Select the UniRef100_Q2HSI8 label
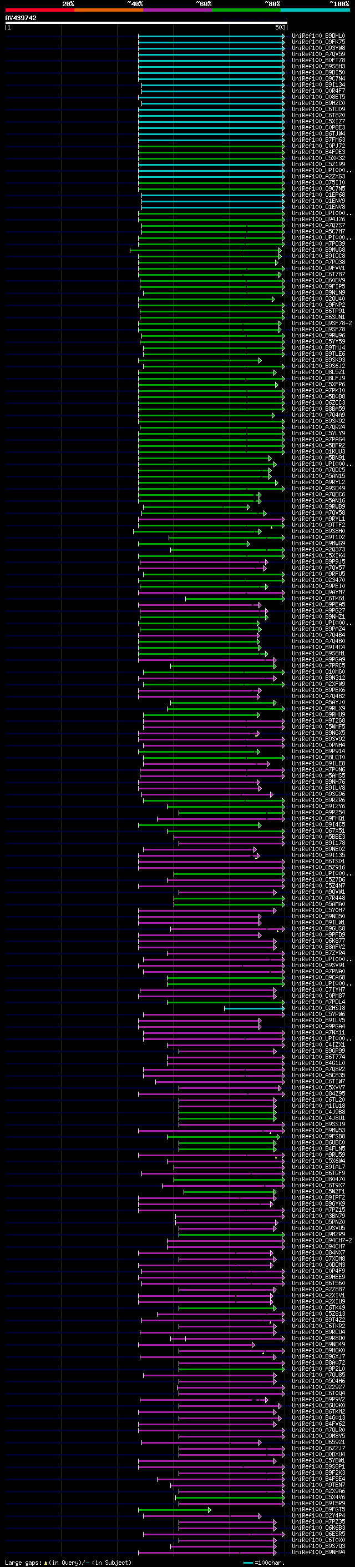Viewport: 355px width, 1567px height. point(318,1008)
